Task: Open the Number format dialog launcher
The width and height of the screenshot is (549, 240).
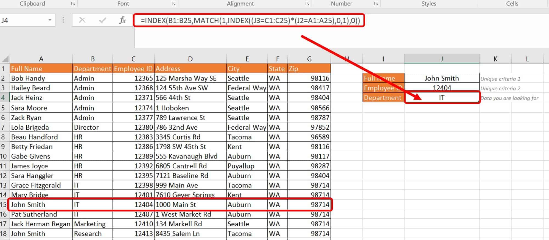Action: 376,4
